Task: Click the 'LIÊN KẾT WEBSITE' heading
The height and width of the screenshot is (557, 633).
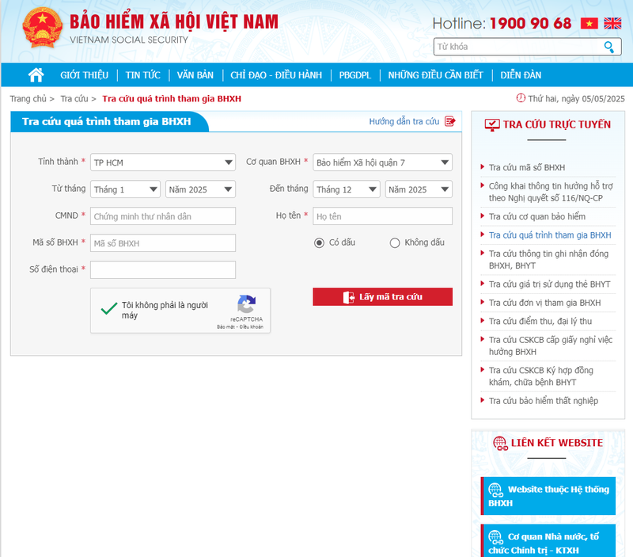Action: [557, 443]
